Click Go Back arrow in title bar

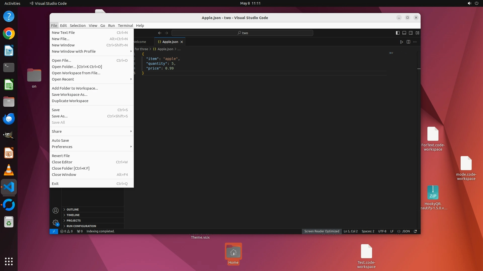tap(160, 33)
